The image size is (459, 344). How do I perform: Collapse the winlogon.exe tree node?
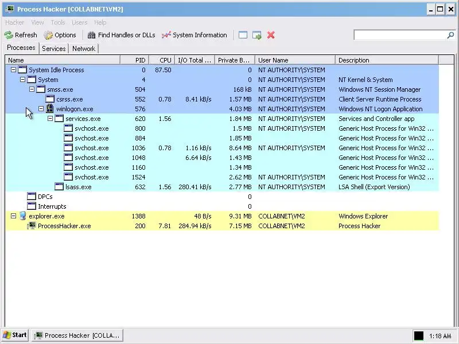[x=41, y=109]
